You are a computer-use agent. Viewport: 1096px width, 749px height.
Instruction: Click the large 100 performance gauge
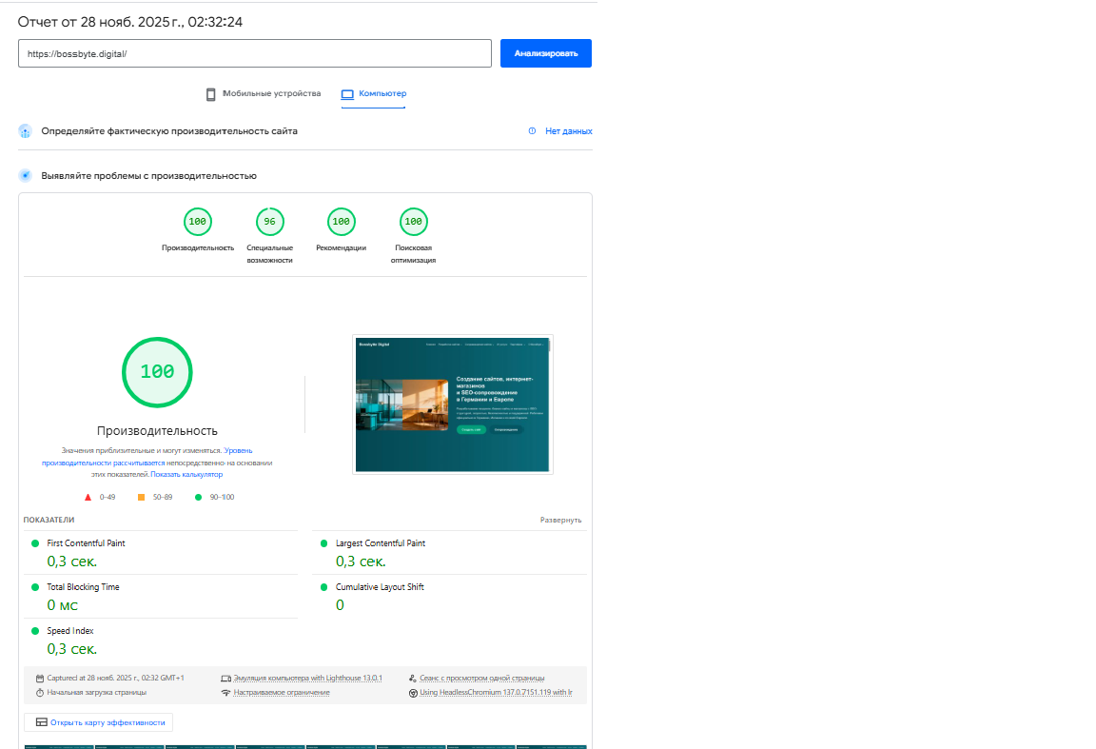pos(157,372)
